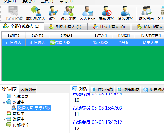
Task: Switch to 对话中客人 (1) tab
Action: (66, 27)
